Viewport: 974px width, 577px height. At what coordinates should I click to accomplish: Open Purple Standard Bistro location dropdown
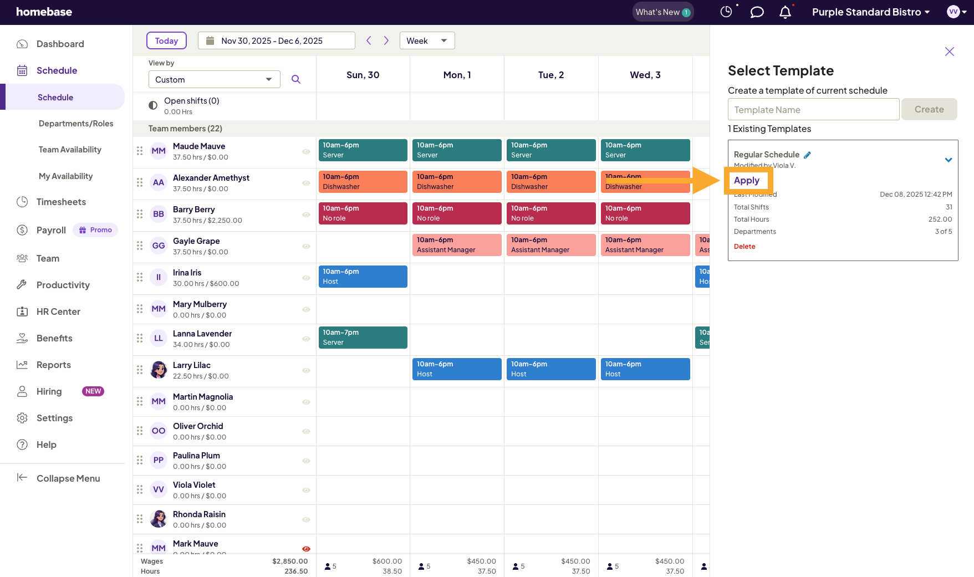[870, 12]
